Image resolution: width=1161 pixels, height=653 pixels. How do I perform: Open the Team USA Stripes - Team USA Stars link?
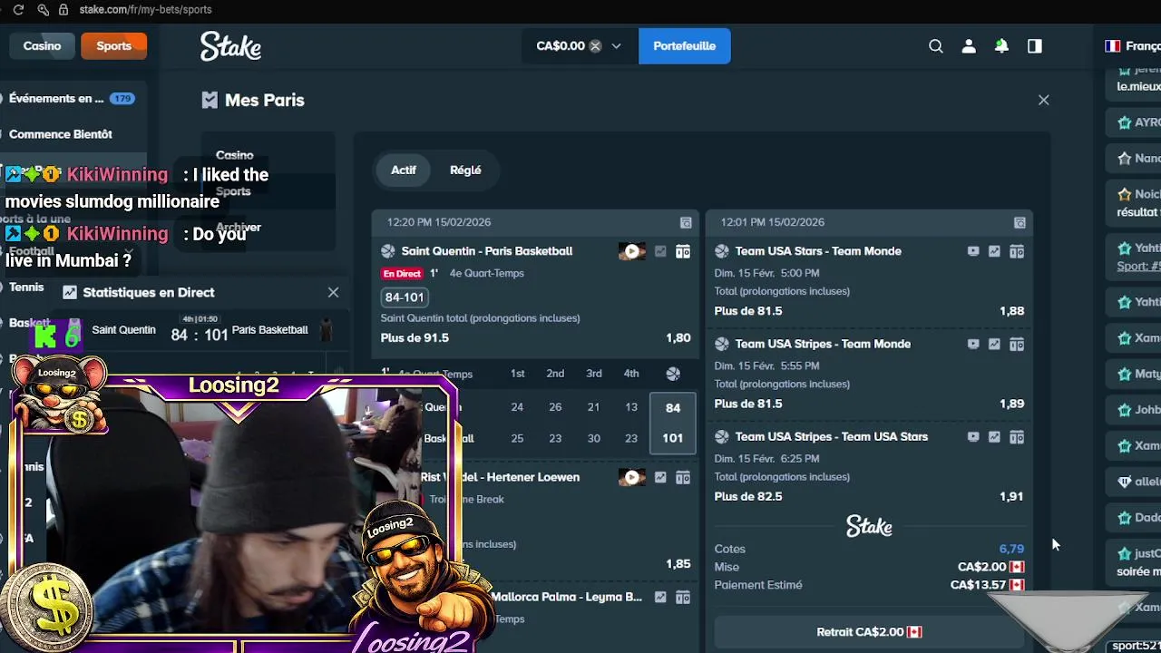(x=832, y=437)
